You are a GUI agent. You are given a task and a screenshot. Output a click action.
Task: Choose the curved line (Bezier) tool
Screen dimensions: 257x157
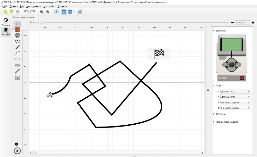click(17, 53)
